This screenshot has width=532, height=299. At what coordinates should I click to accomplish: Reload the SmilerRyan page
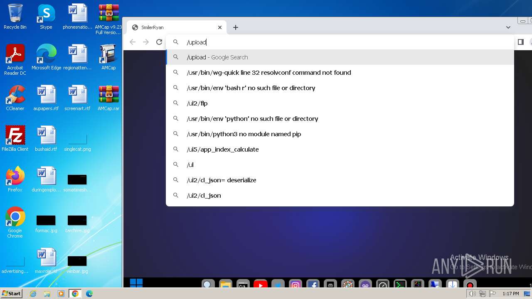[x=159, y=42]
